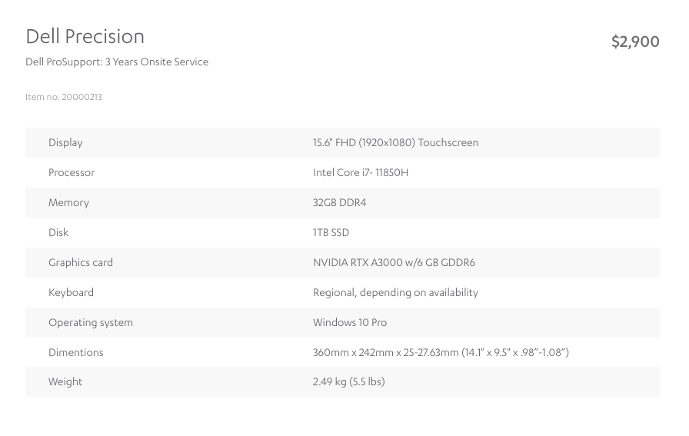Screen dimensions: 689x436
Task: Select the Disk row label
Action: click(x=58, y=232)
